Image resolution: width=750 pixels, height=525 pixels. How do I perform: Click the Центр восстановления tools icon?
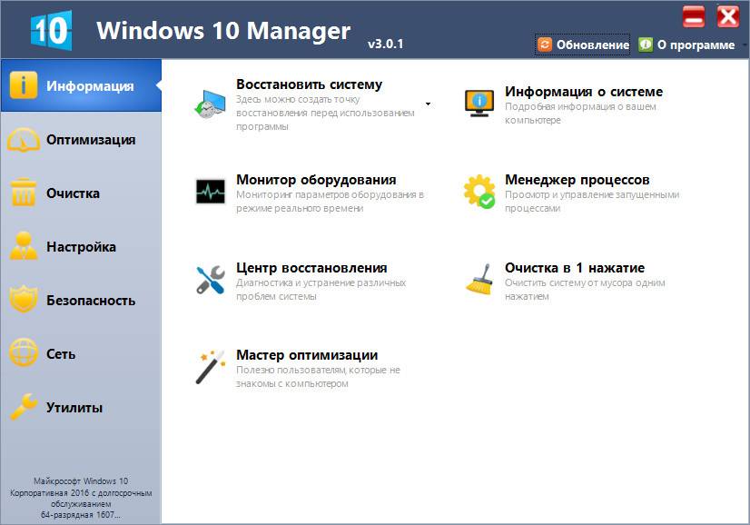(x=211, y=280)
